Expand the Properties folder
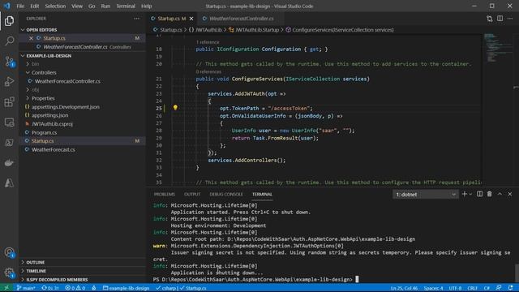519x292 pixels. [x=43, y=98]
